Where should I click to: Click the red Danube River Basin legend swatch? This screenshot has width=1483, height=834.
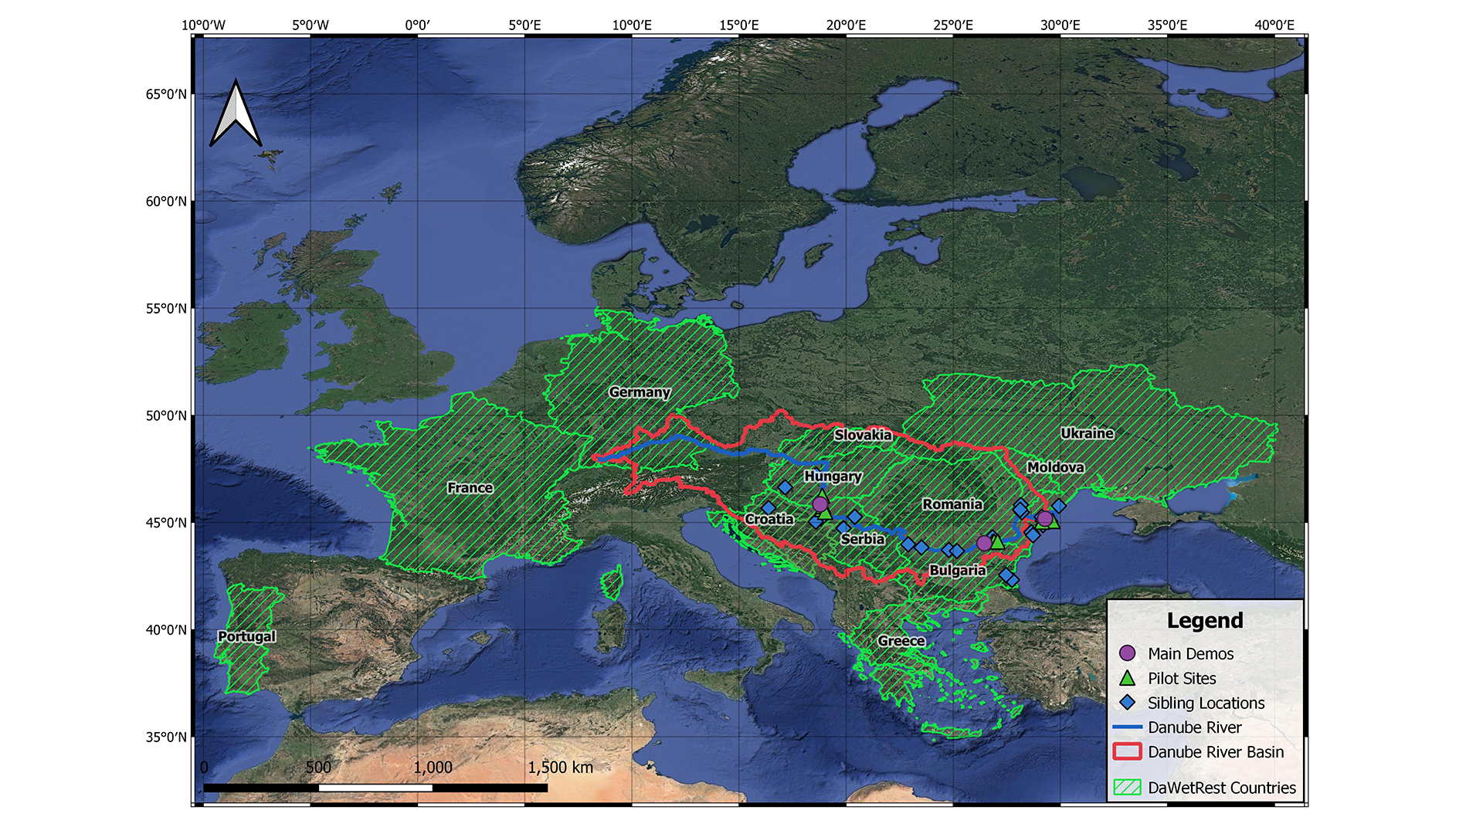point(1127,751)
